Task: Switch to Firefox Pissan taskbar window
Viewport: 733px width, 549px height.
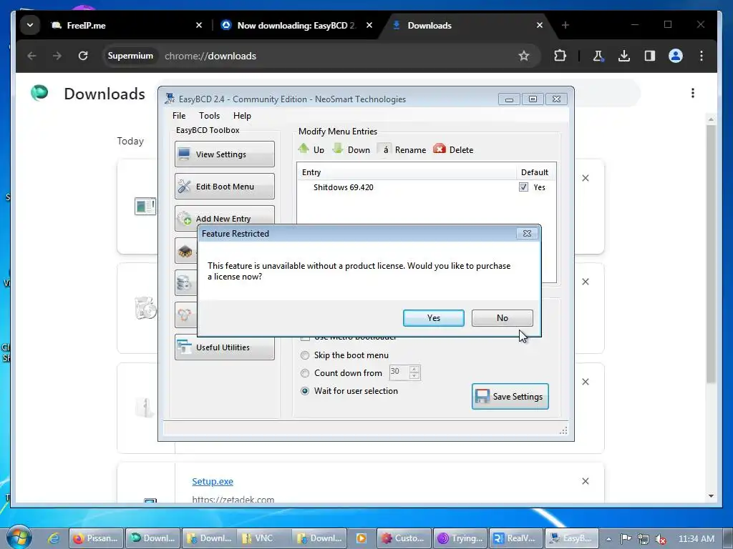Action: (x=97, y=538)
